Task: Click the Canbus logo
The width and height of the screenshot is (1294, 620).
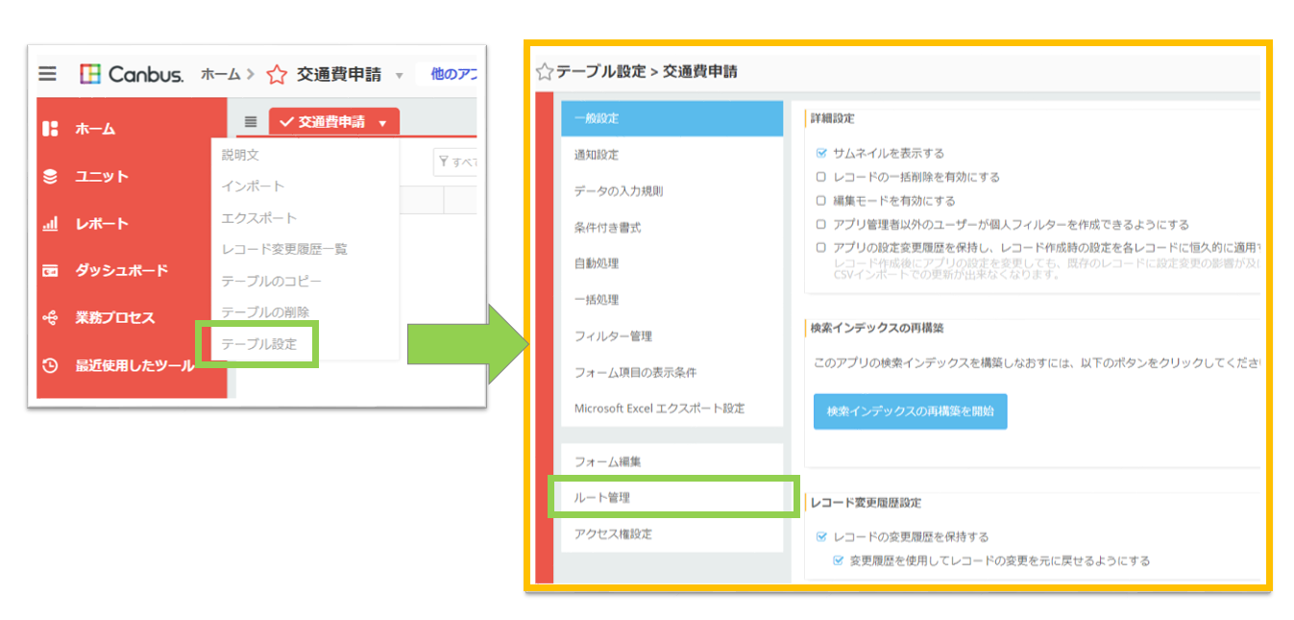Action: [x=132, y=74]
